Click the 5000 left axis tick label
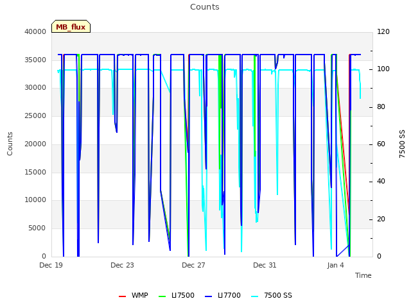This screenshot has width=411, height=308. pos(37,228)
